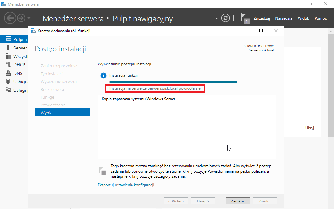Select the DNS icon in the sidebar

point(8,73)
